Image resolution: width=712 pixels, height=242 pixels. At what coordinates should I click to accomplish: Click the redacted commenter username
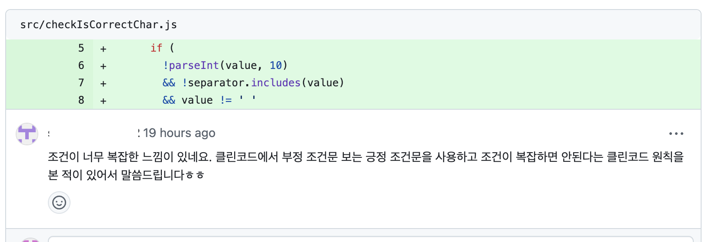pos(94,133)
